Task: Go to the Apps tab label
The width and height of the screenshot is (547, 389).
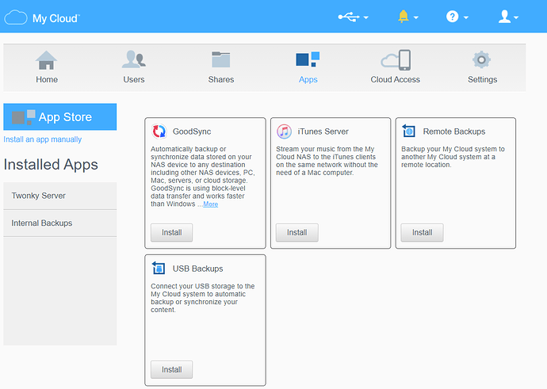Action: click(x=308, y=80)
